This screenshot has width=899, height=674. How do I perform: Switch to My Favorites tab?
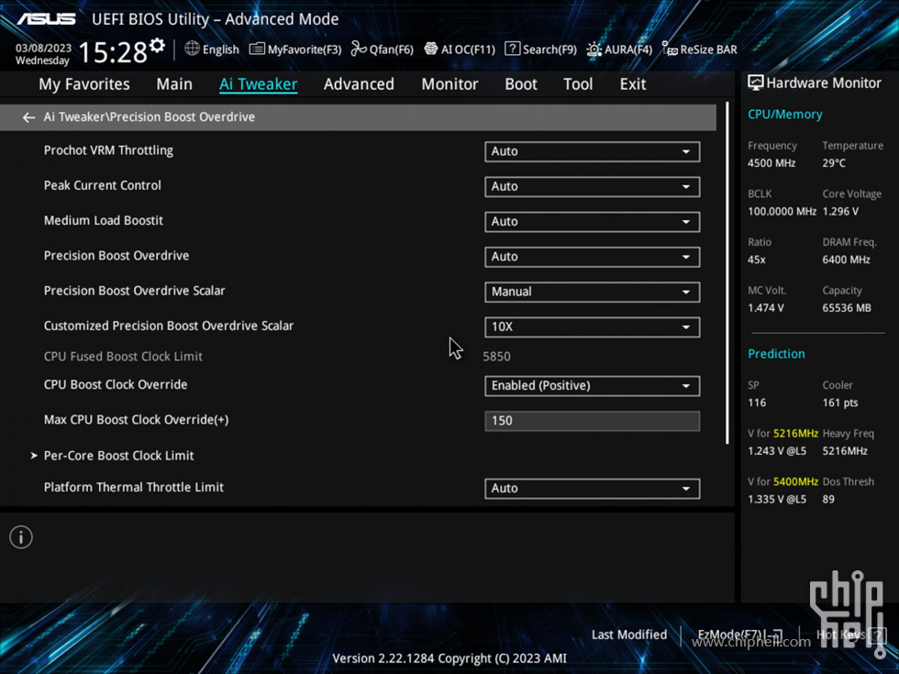pyautogui.click(x=84, y=84)
